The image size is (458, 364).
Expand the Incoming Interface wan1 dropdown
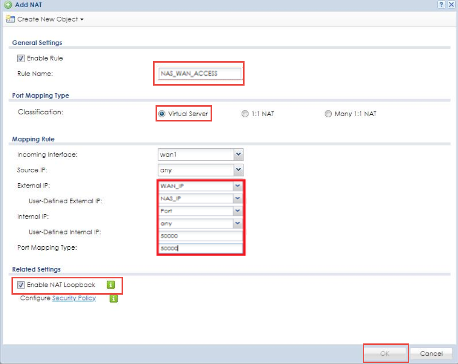point(238,154)
